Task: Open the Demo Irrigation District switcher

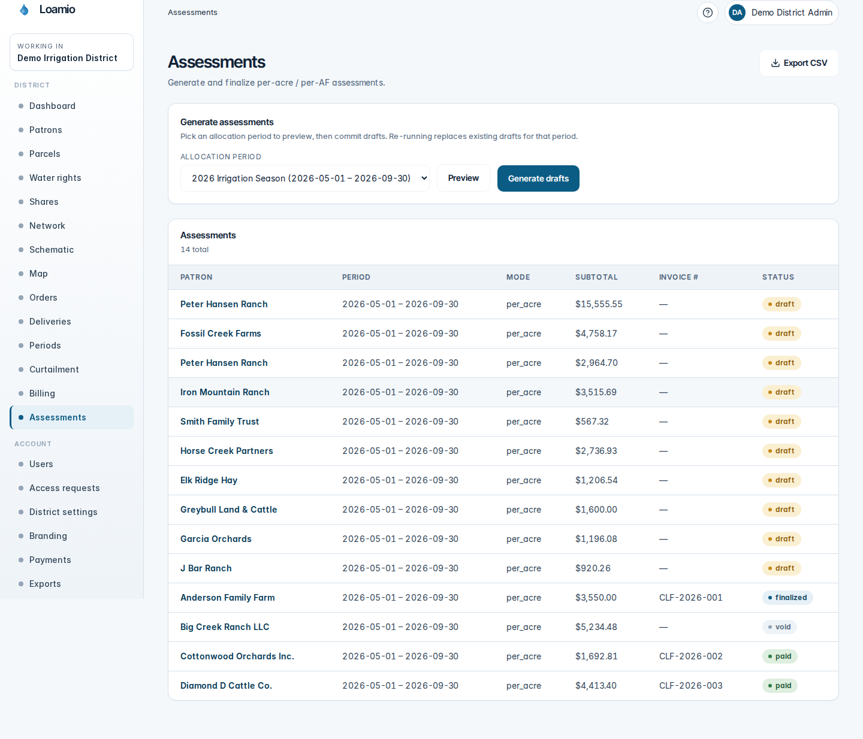Action: [71, 52]
